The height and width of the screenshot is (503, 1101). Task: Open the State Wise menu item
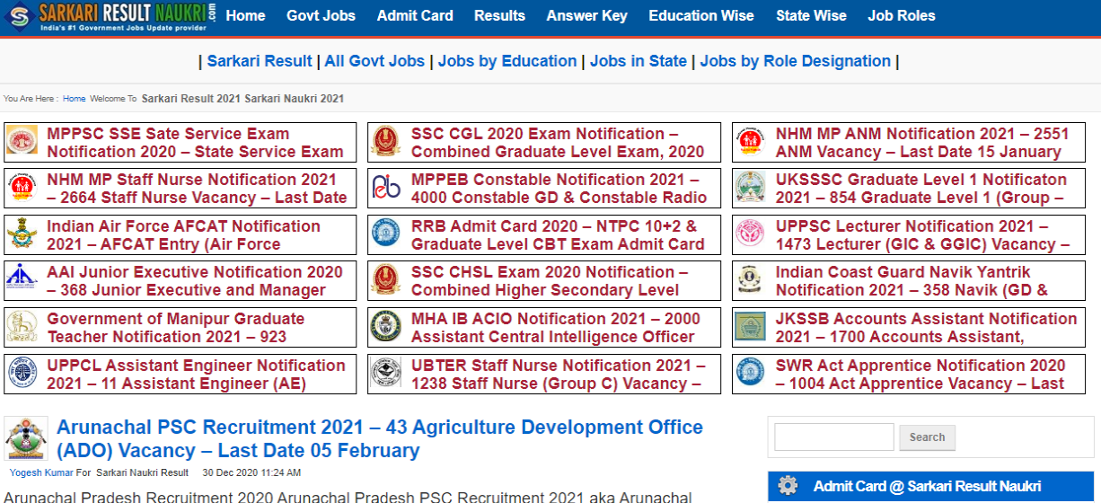[811, 15]
